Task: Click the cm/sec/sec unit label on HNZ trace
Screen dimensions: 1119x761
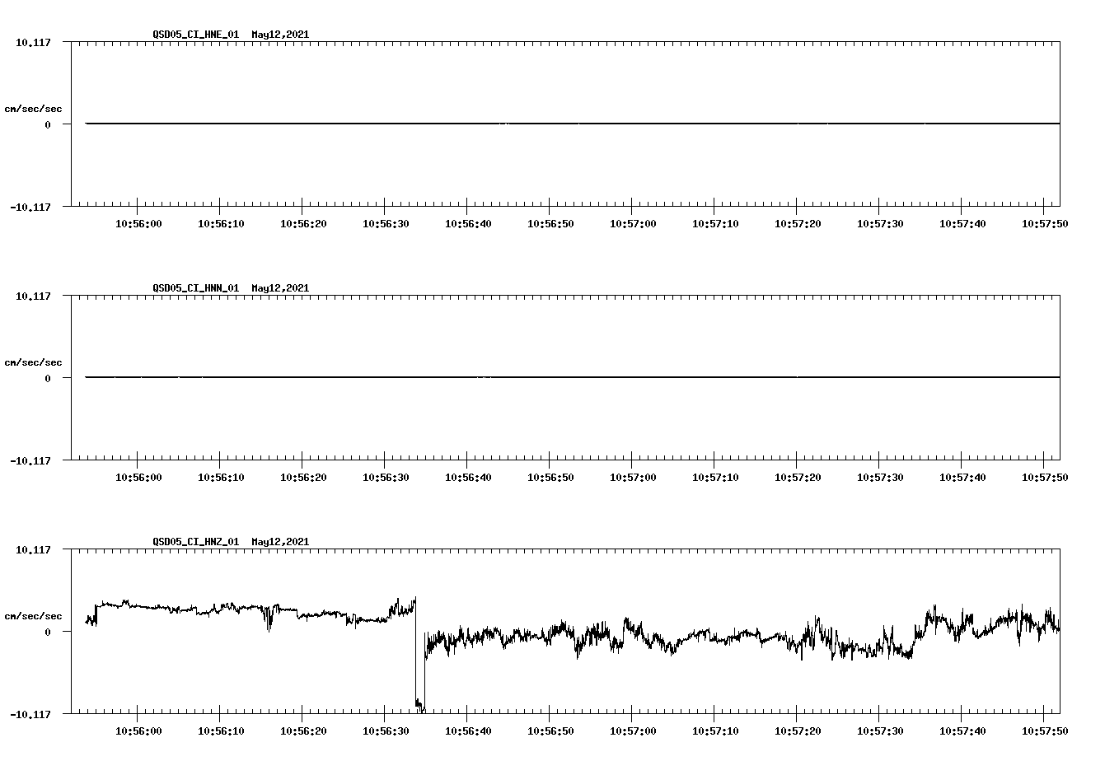Action: pyautogui.click(x=34, y=615)
